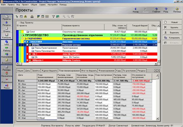Click the 00 - Май план финансирования cell
The width and height of the screenshot is (183, 127).
point(47,118)
